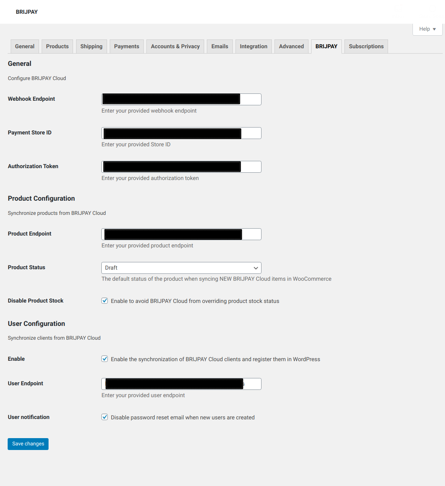Click 'Enter your provided webhook endpoint' hint
This screenshot has height=486, width=445.
point(149,111)
